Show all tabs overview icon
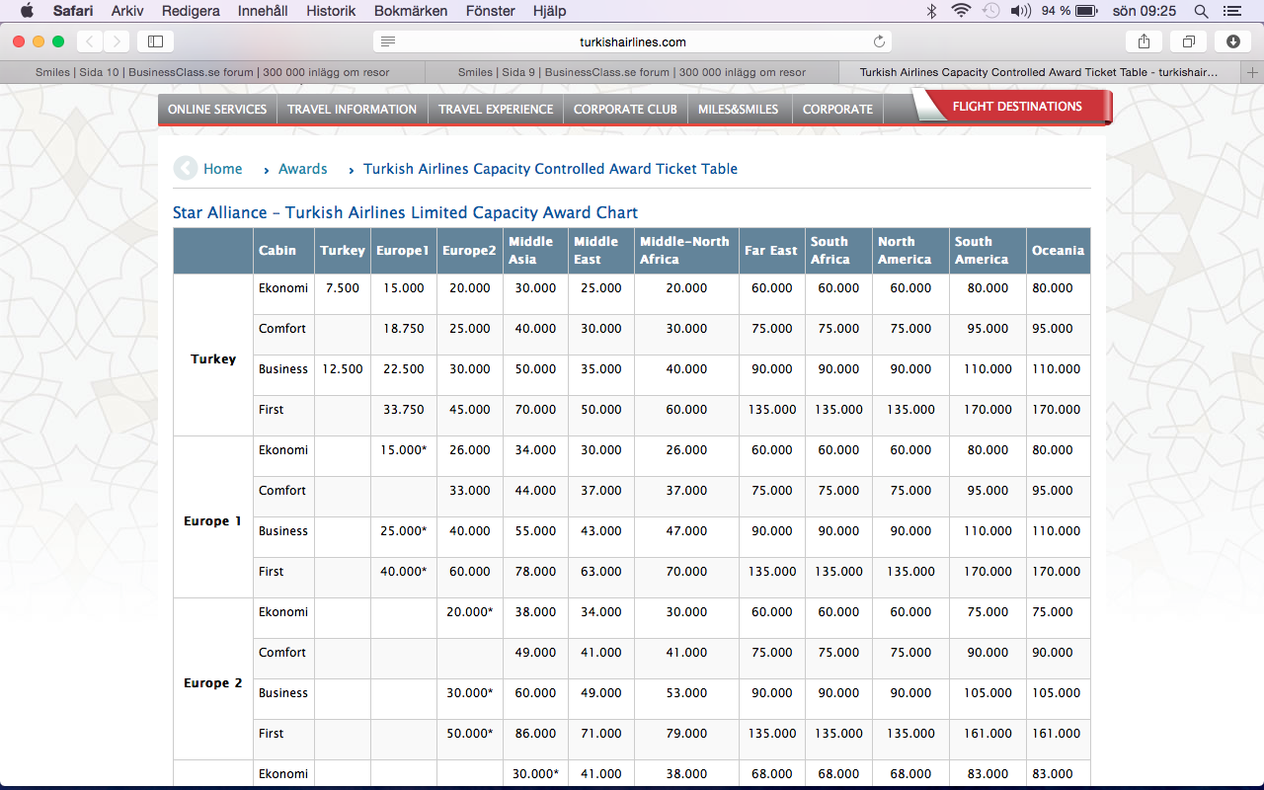1264x790 pixels. point(1189,41)
